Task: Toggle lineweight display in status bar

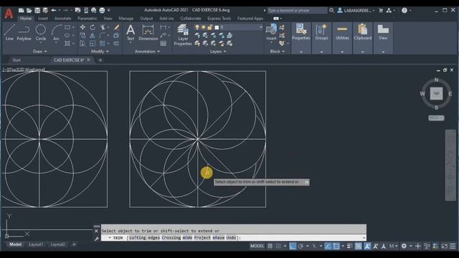Action: pyautogui.click(x=349, y=246)
